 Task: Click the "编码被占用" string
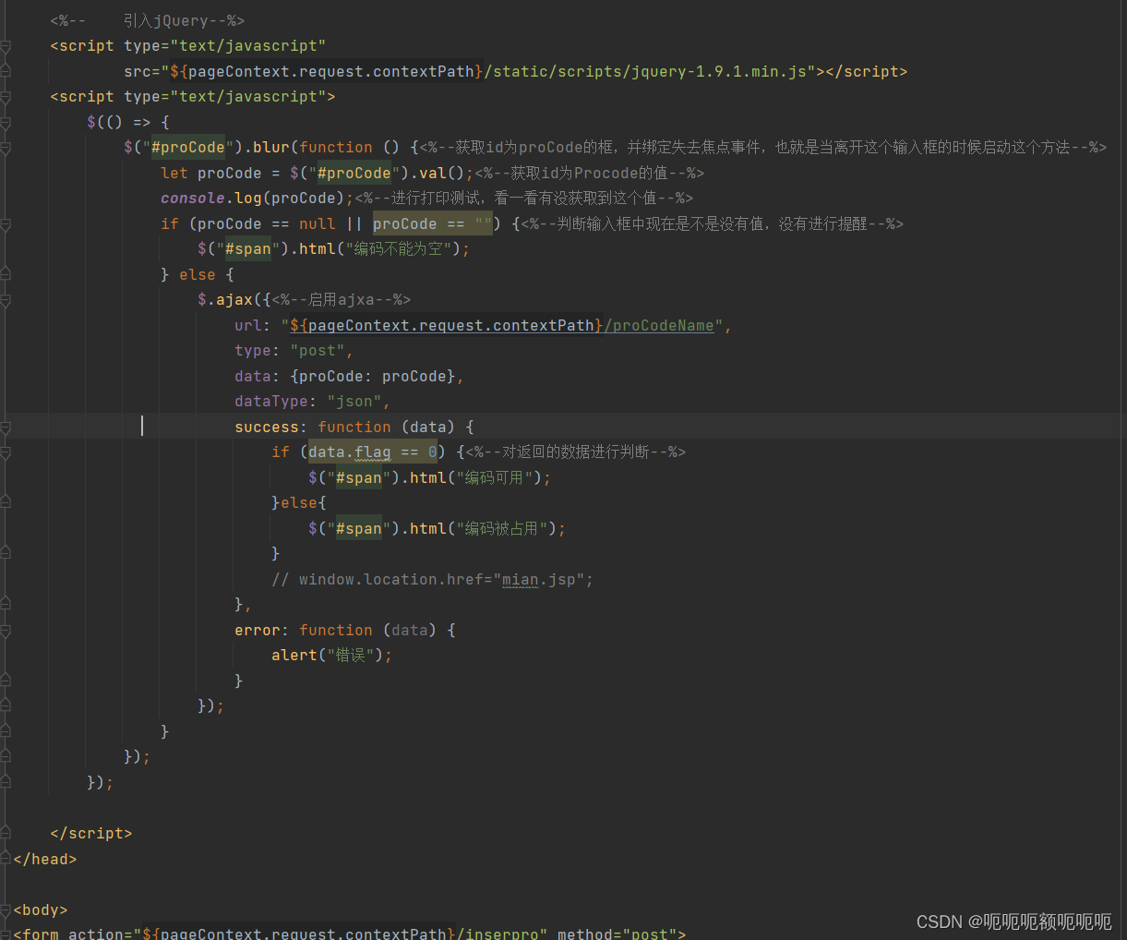point(502,529)
